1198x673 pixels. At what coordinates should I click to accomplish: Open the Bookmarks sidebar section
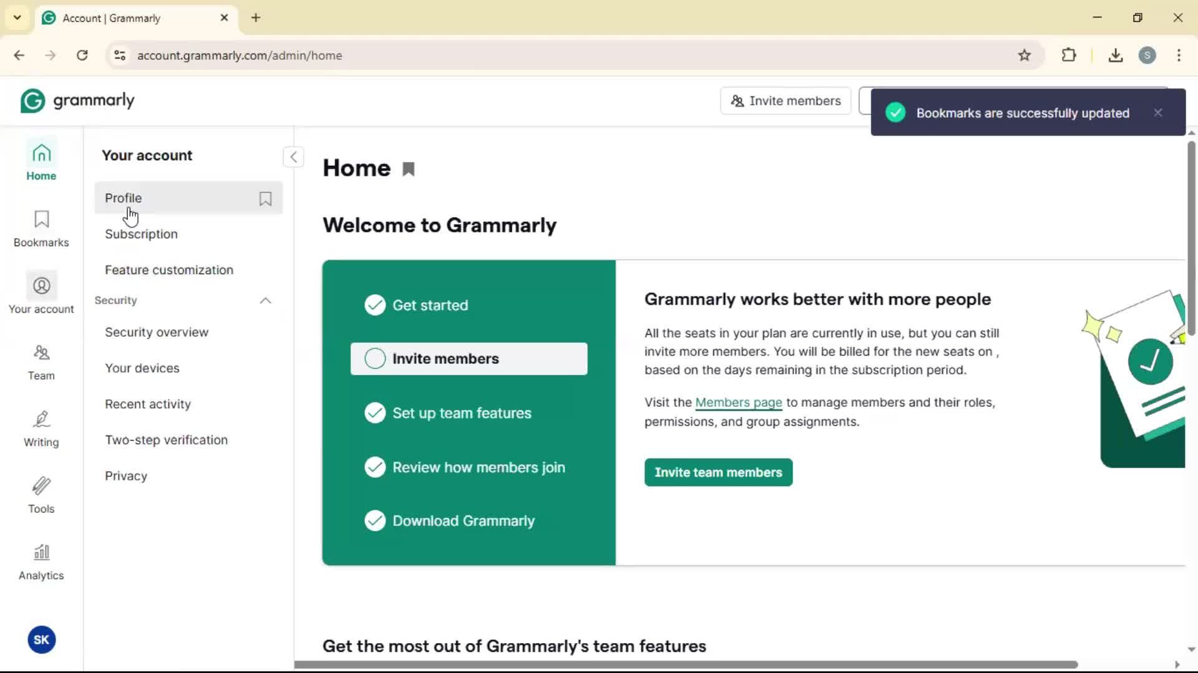coord(41,228)
